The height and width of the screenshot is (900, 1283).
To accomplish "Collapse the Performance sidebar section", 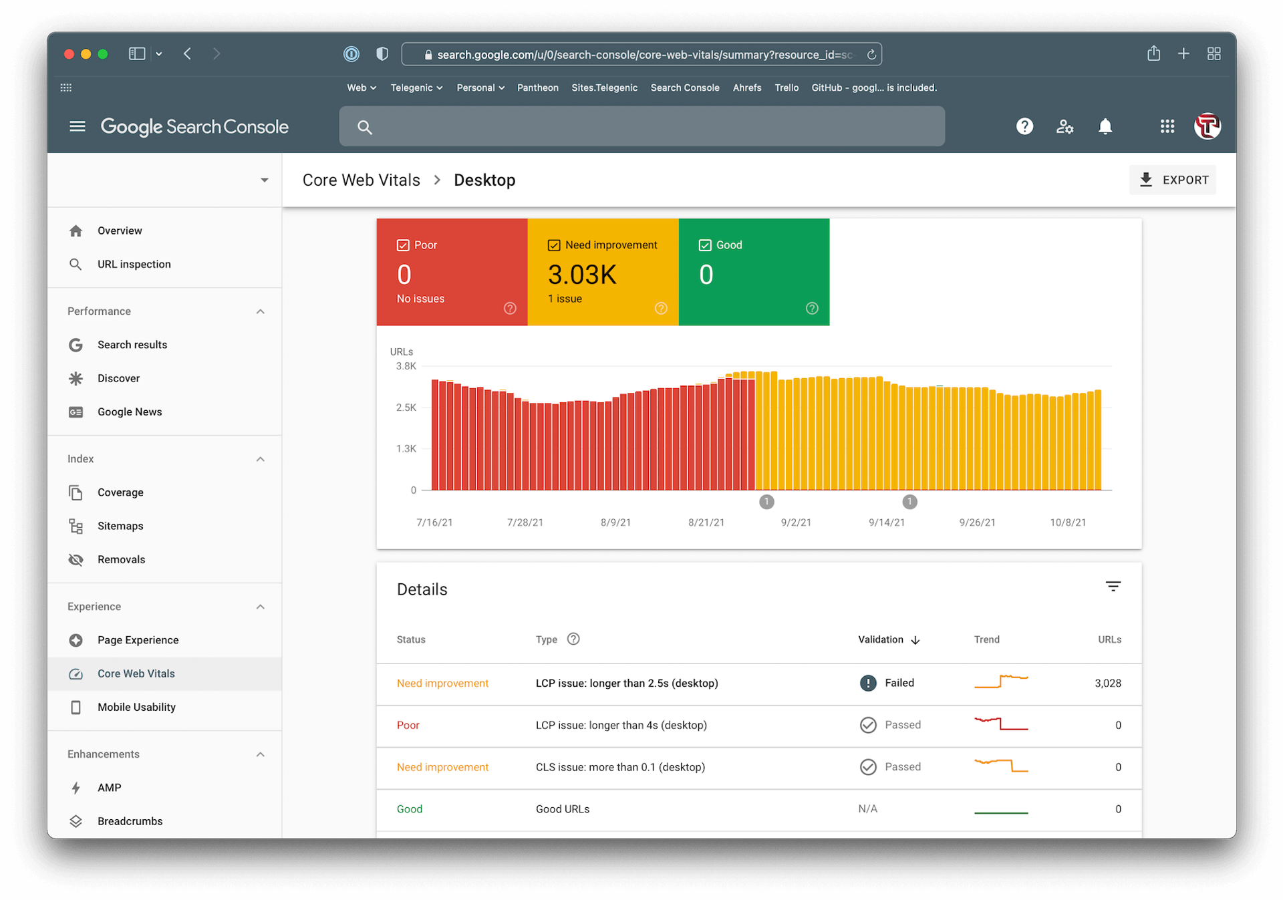I will pyautogui.click(x=261, y=311).
